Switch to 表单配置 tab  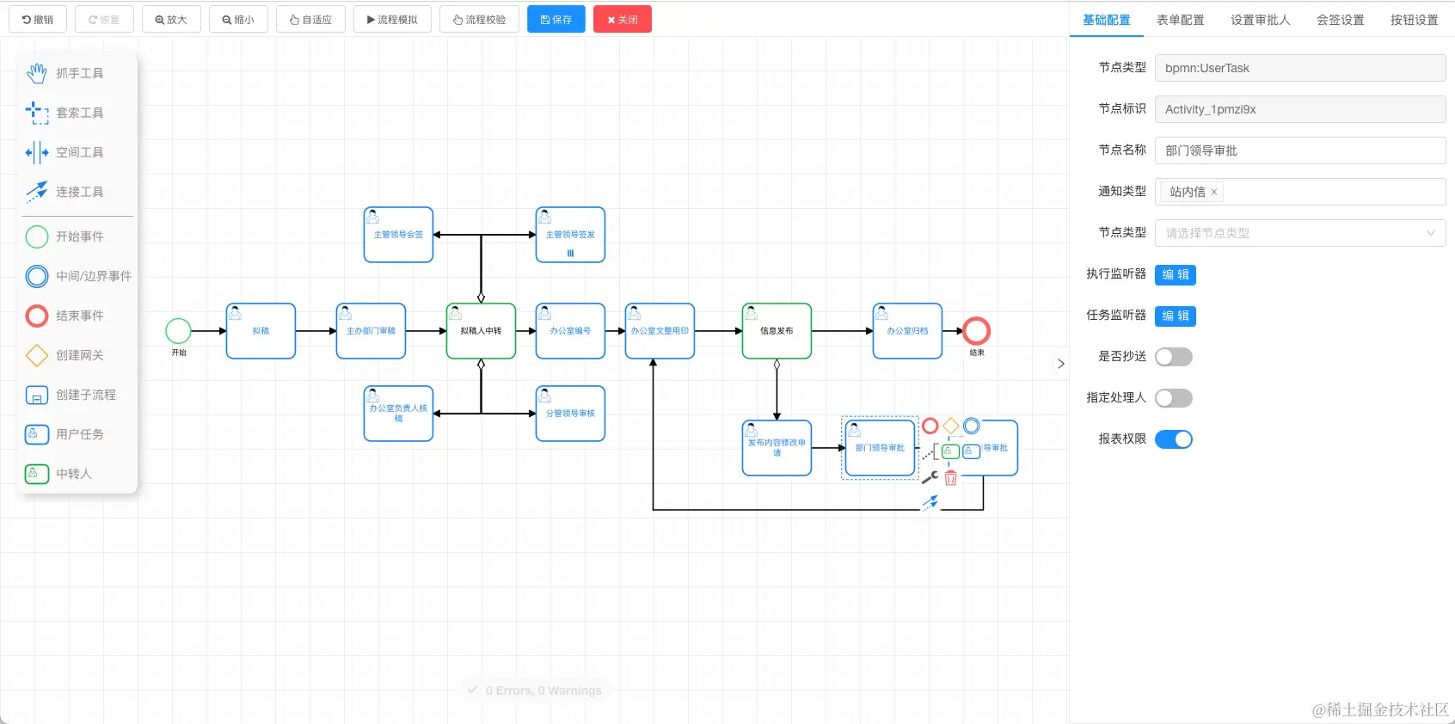(x=1181, y=20)
